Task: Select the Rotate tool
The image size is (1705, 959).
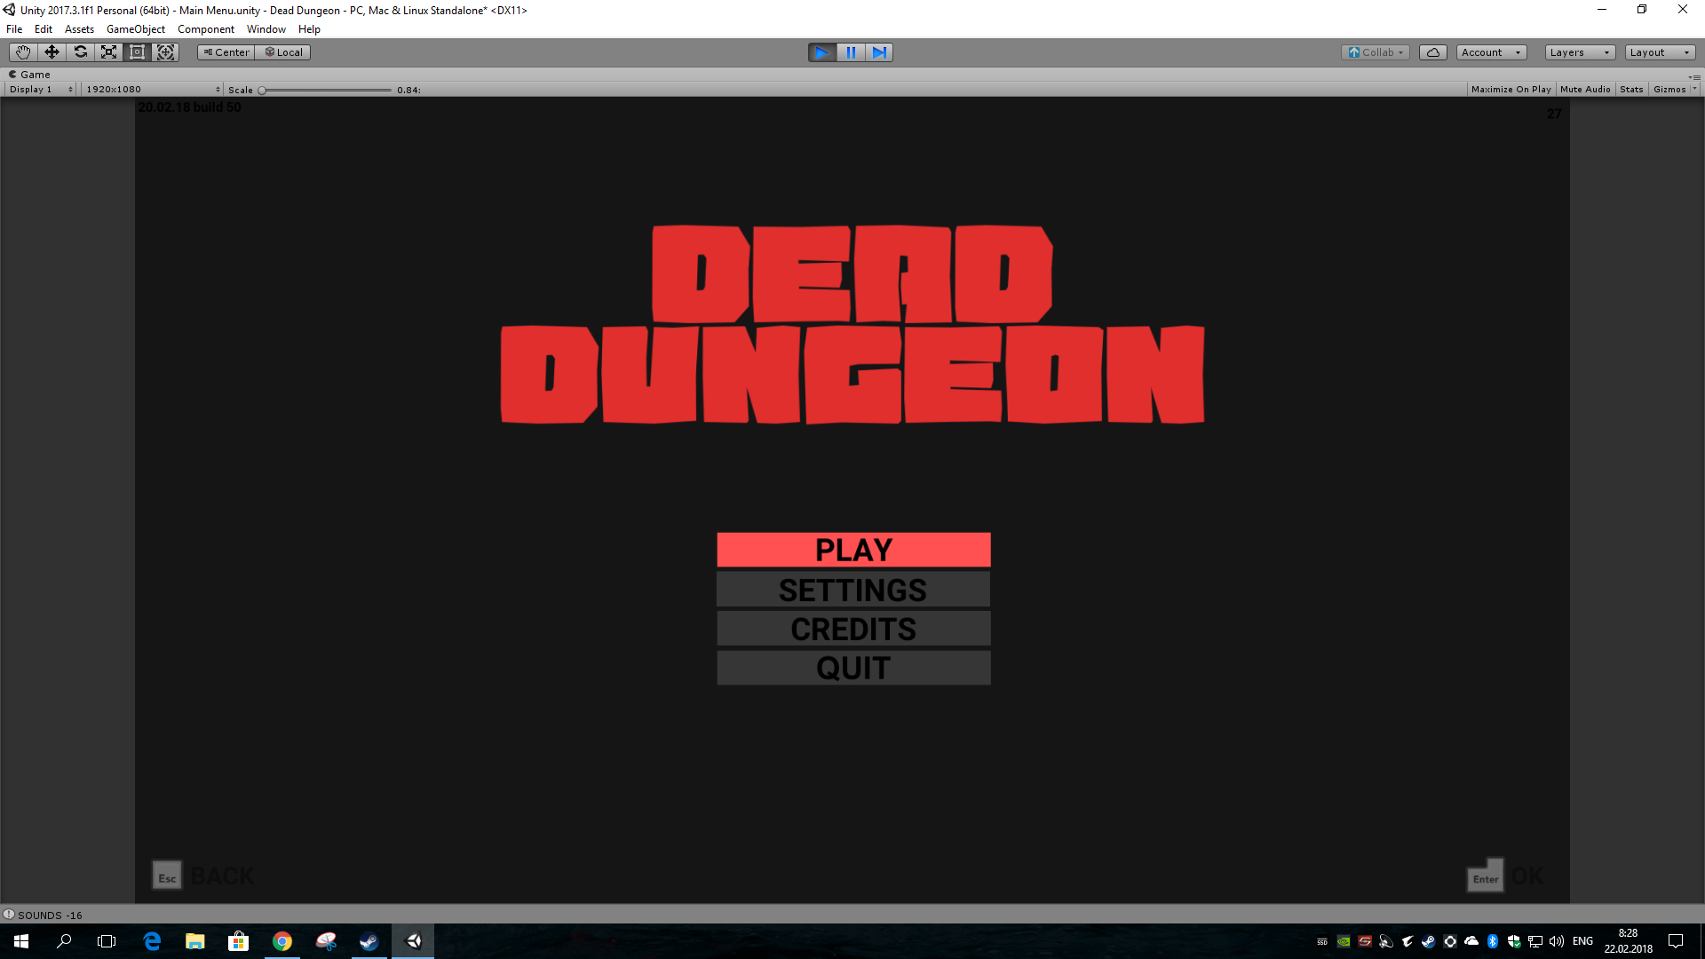Action: (x=80, y=52)
